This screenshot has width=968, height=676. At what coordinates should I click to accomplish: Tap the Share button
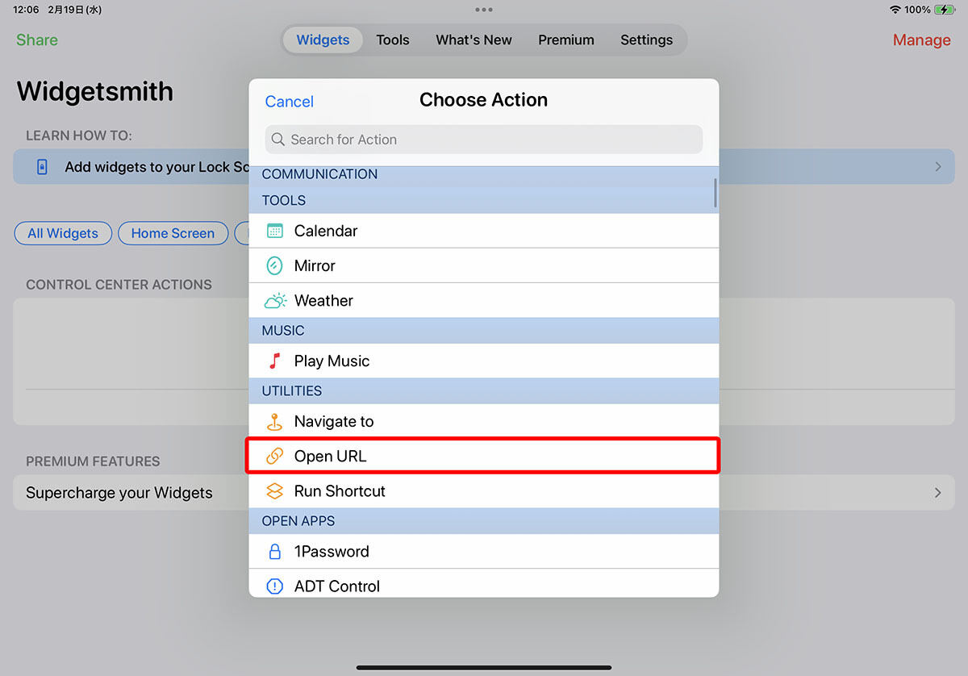[37, 40]
